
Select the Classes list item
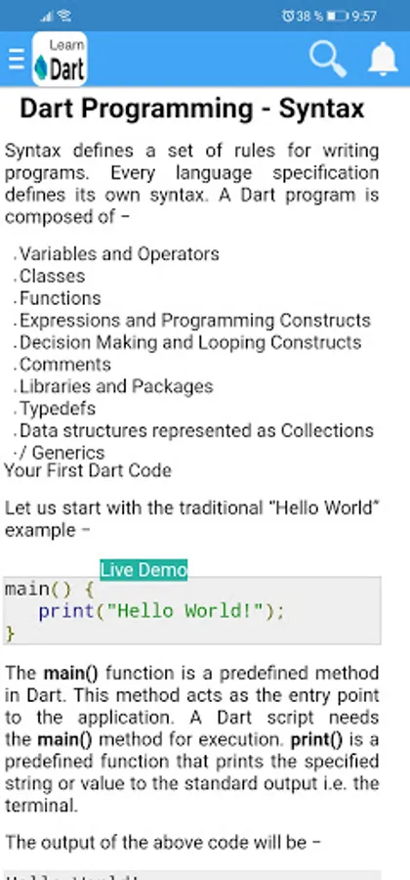click(x=52, y=276)
